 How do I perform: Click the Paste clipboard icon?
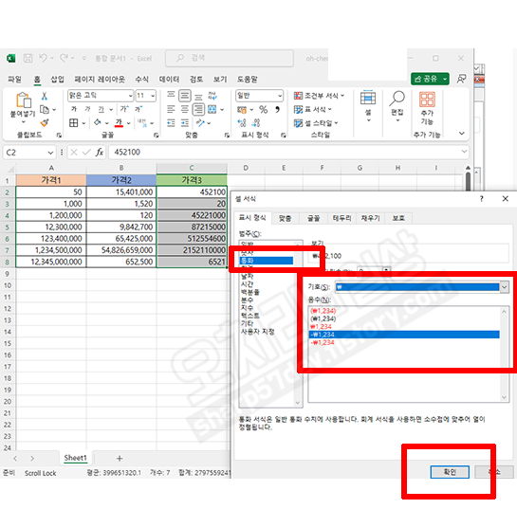coord(23,100)
